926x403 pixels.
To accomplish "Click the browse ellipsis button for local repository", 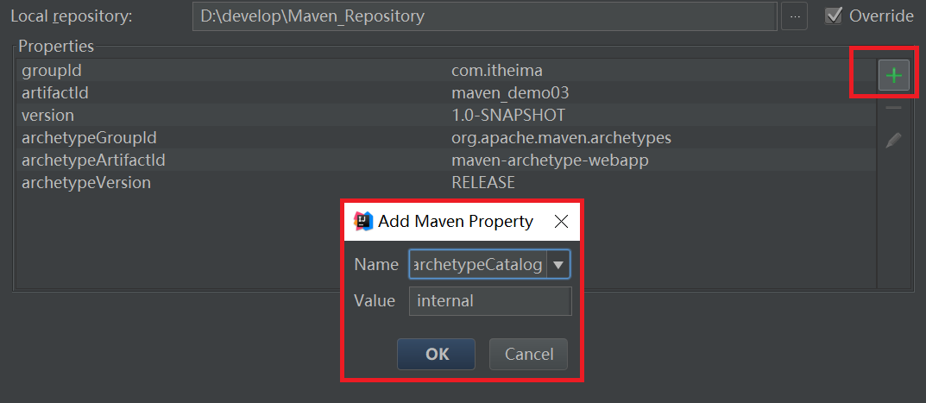I will tap(794, 16).
